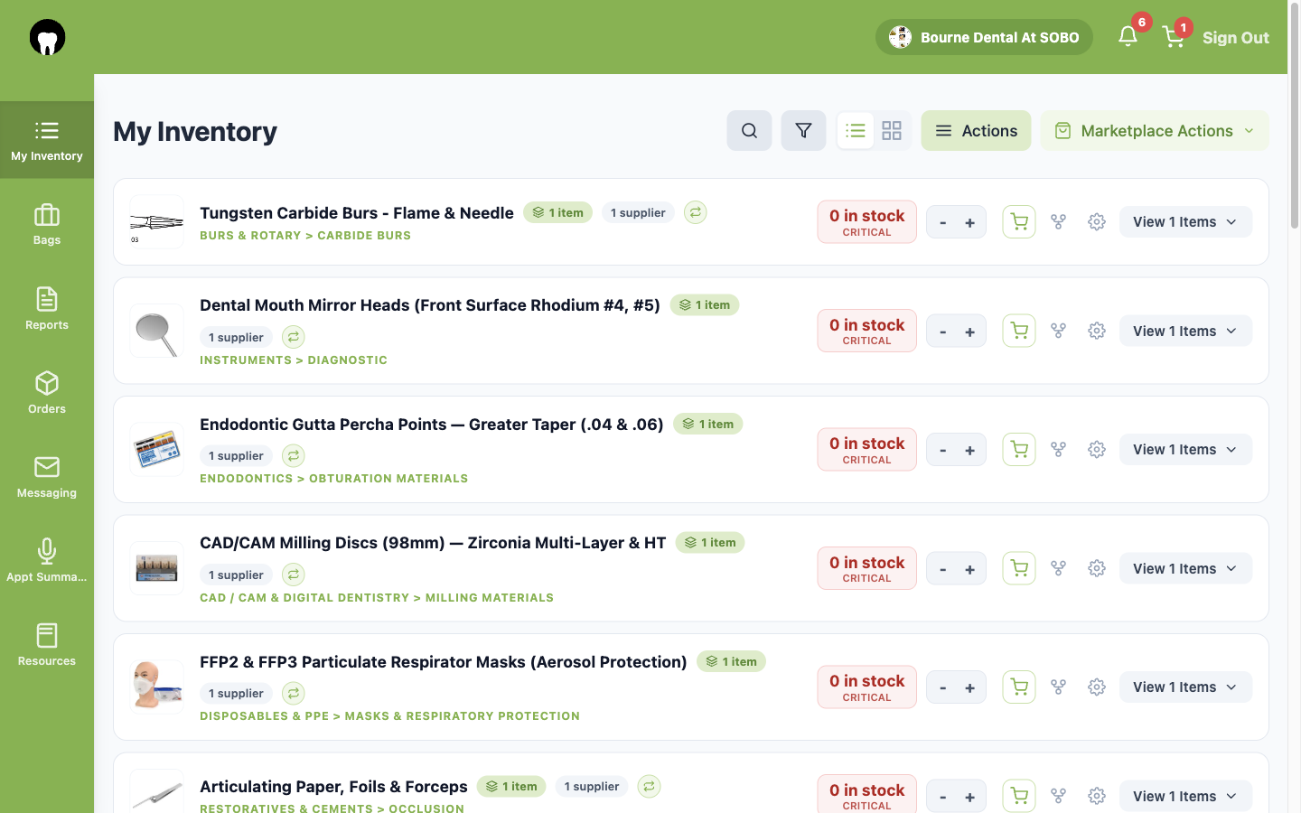Viewport: 1301px width, 813px height.
Task: Expand View 1 Items for FFP2 & FFP3 Masks
Action: [x=1185, y=687]
